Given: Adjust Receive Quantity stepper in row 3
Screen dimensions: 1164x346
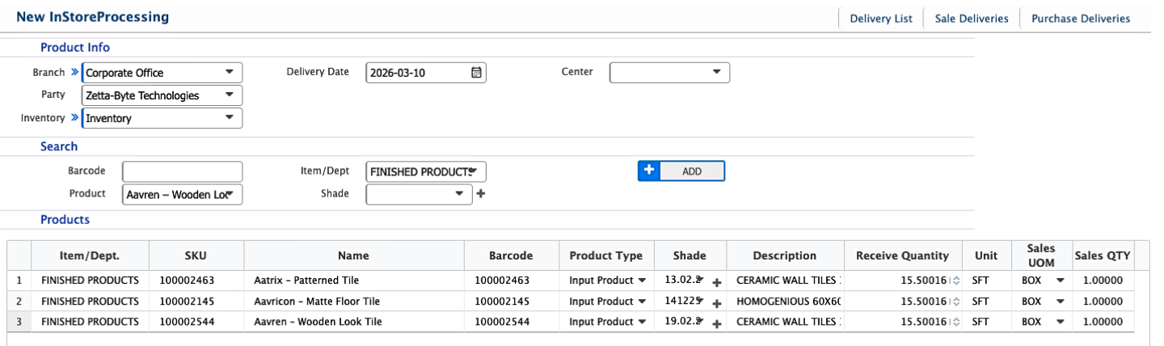Looking at the screenshot, I should [956, 322].
